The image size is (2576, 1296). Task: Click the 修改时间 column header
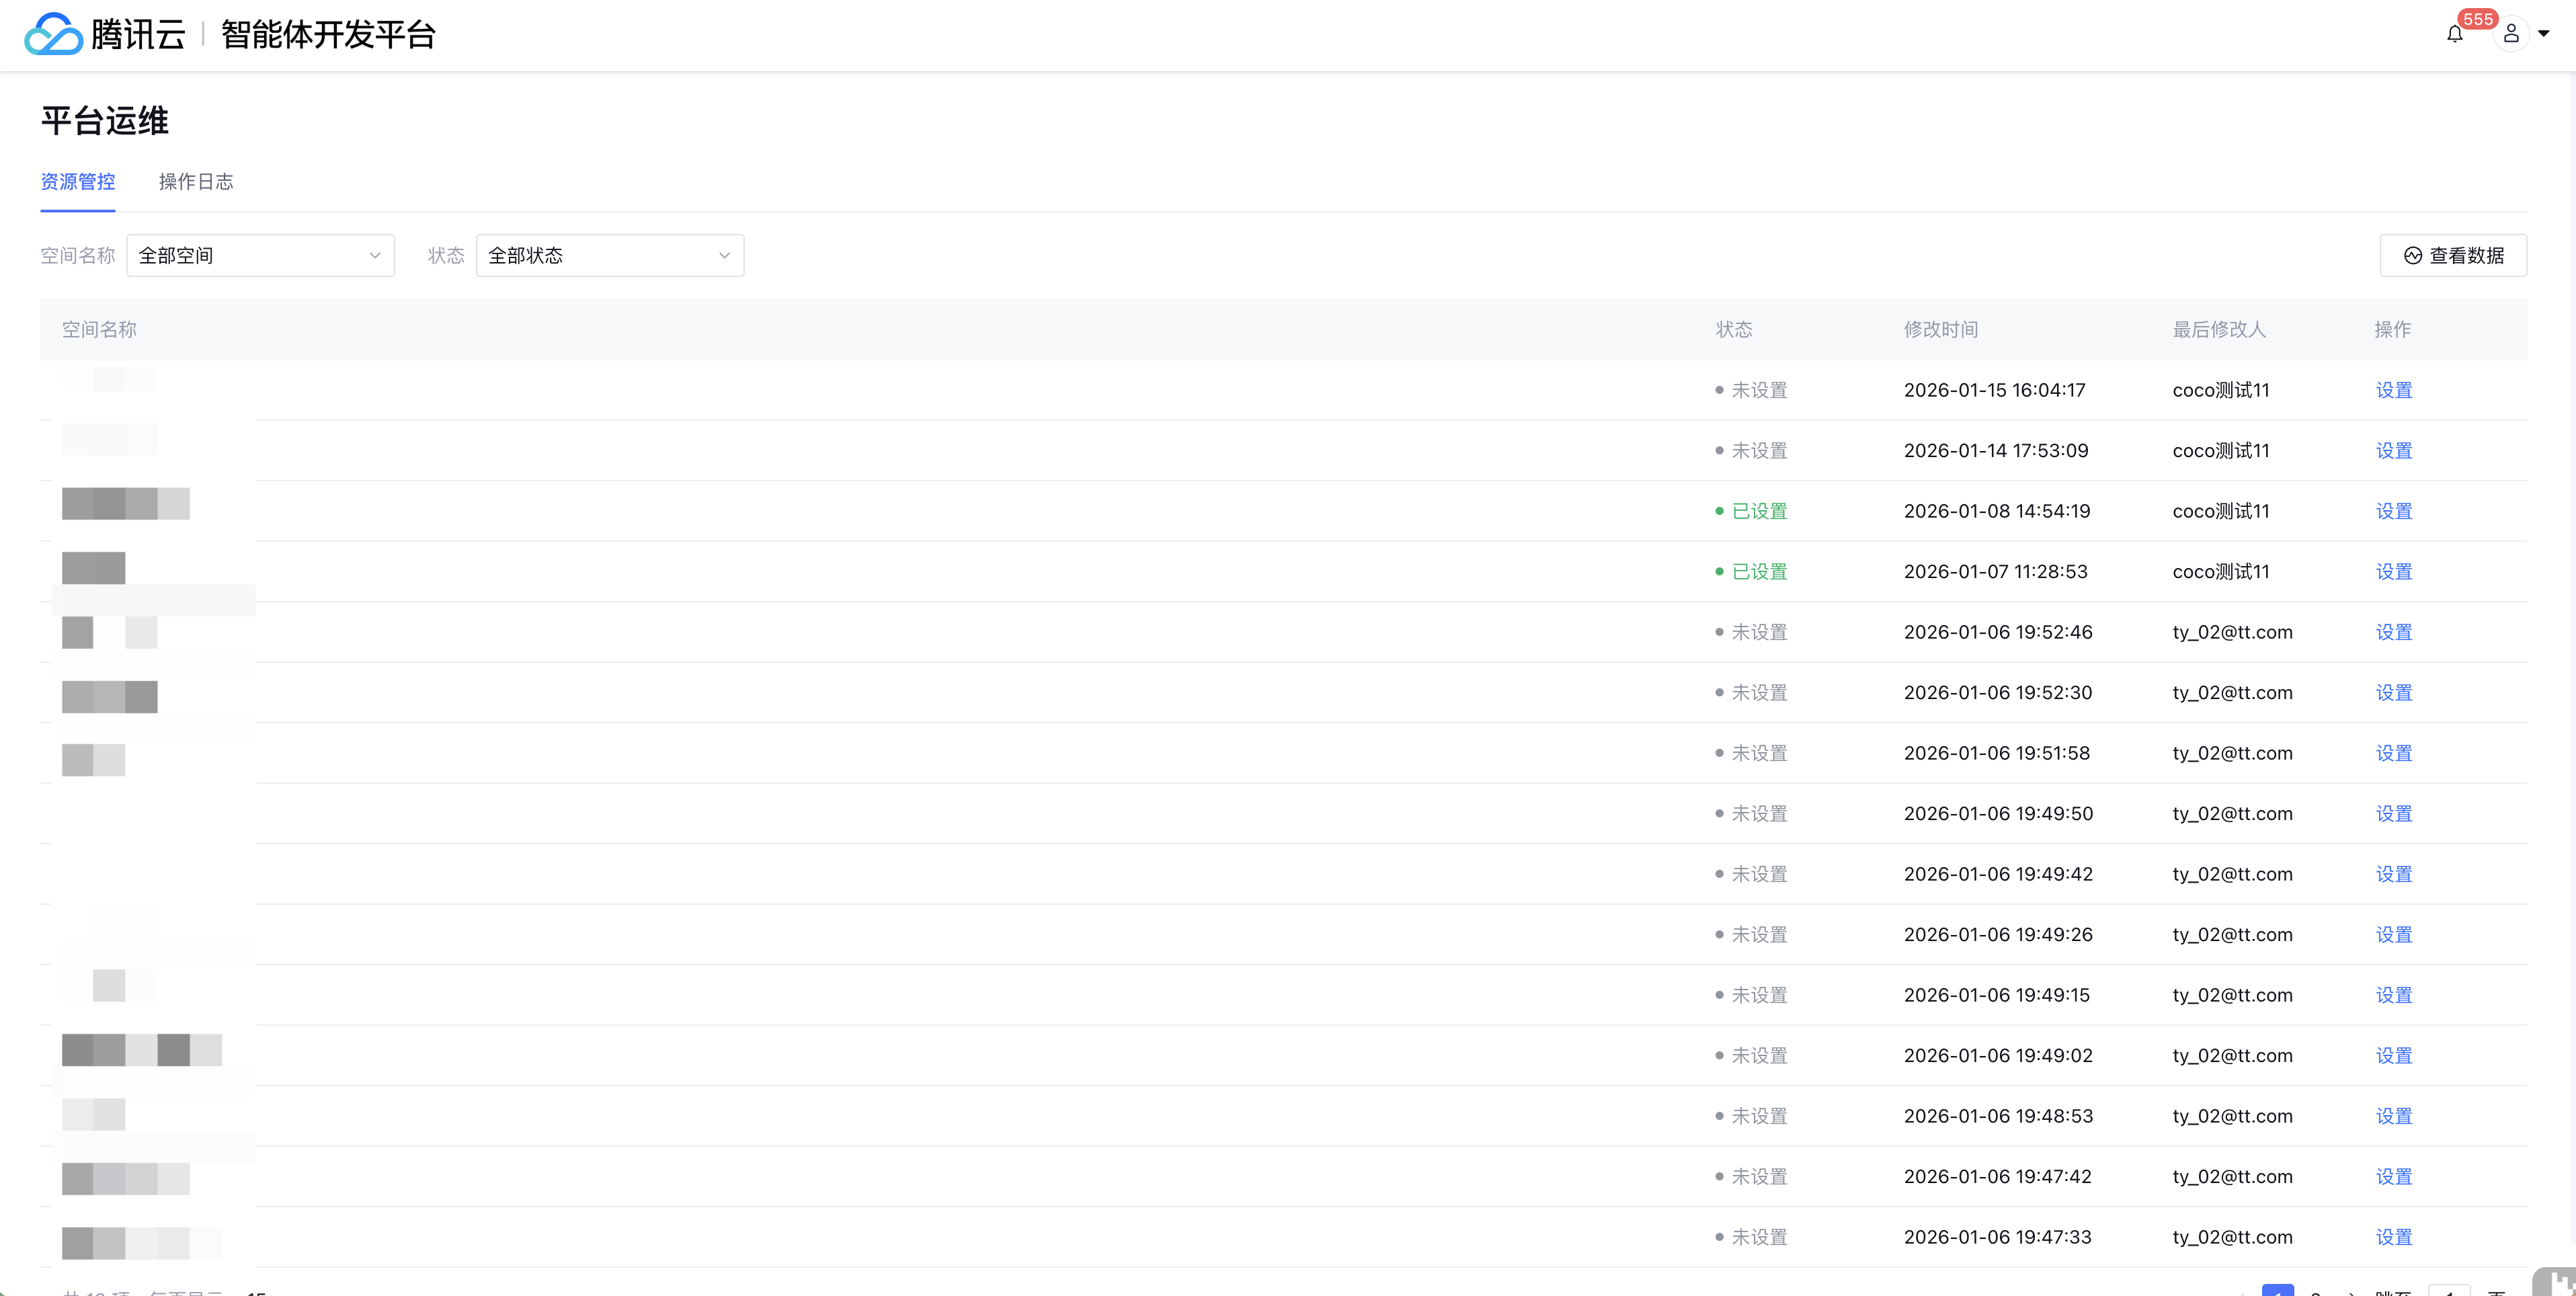coord(1940,330)
